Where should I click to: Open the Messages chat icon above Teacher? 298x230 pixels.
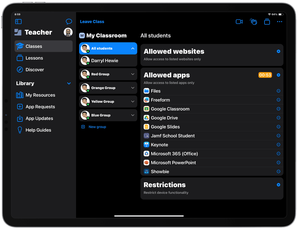point(69,22)
